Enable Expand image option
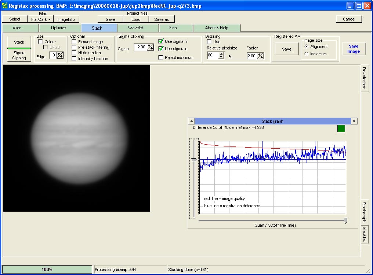 coord(74,42)
